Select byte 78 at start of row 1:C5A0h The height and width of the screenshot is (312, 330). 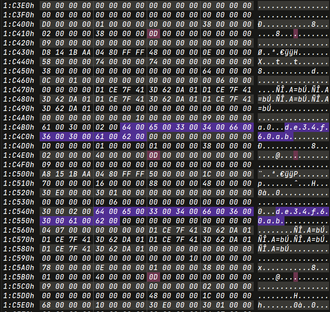tap(46, 268)
